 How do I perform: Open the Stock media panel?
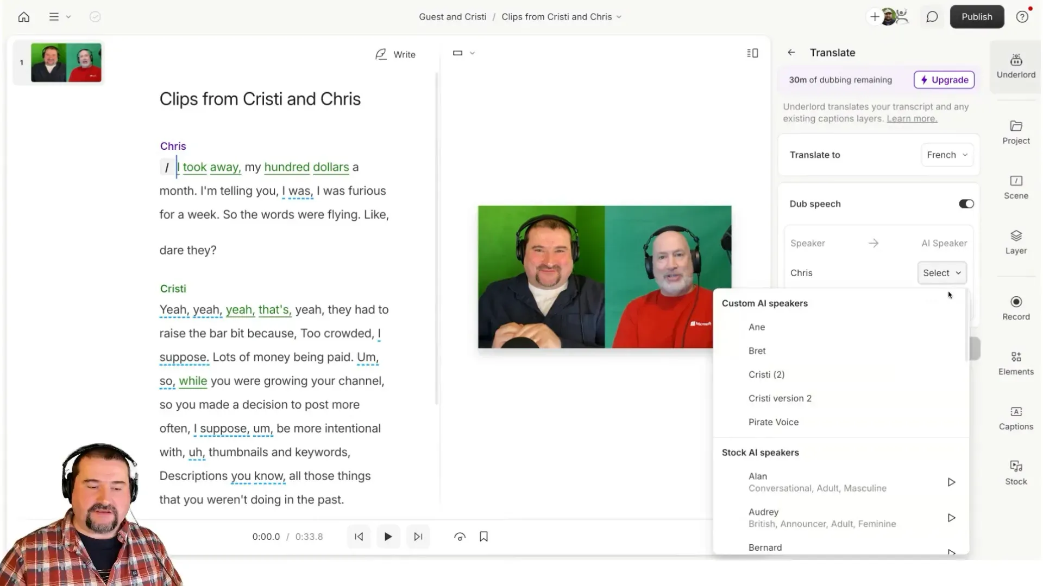click(x=1015, y=471)
